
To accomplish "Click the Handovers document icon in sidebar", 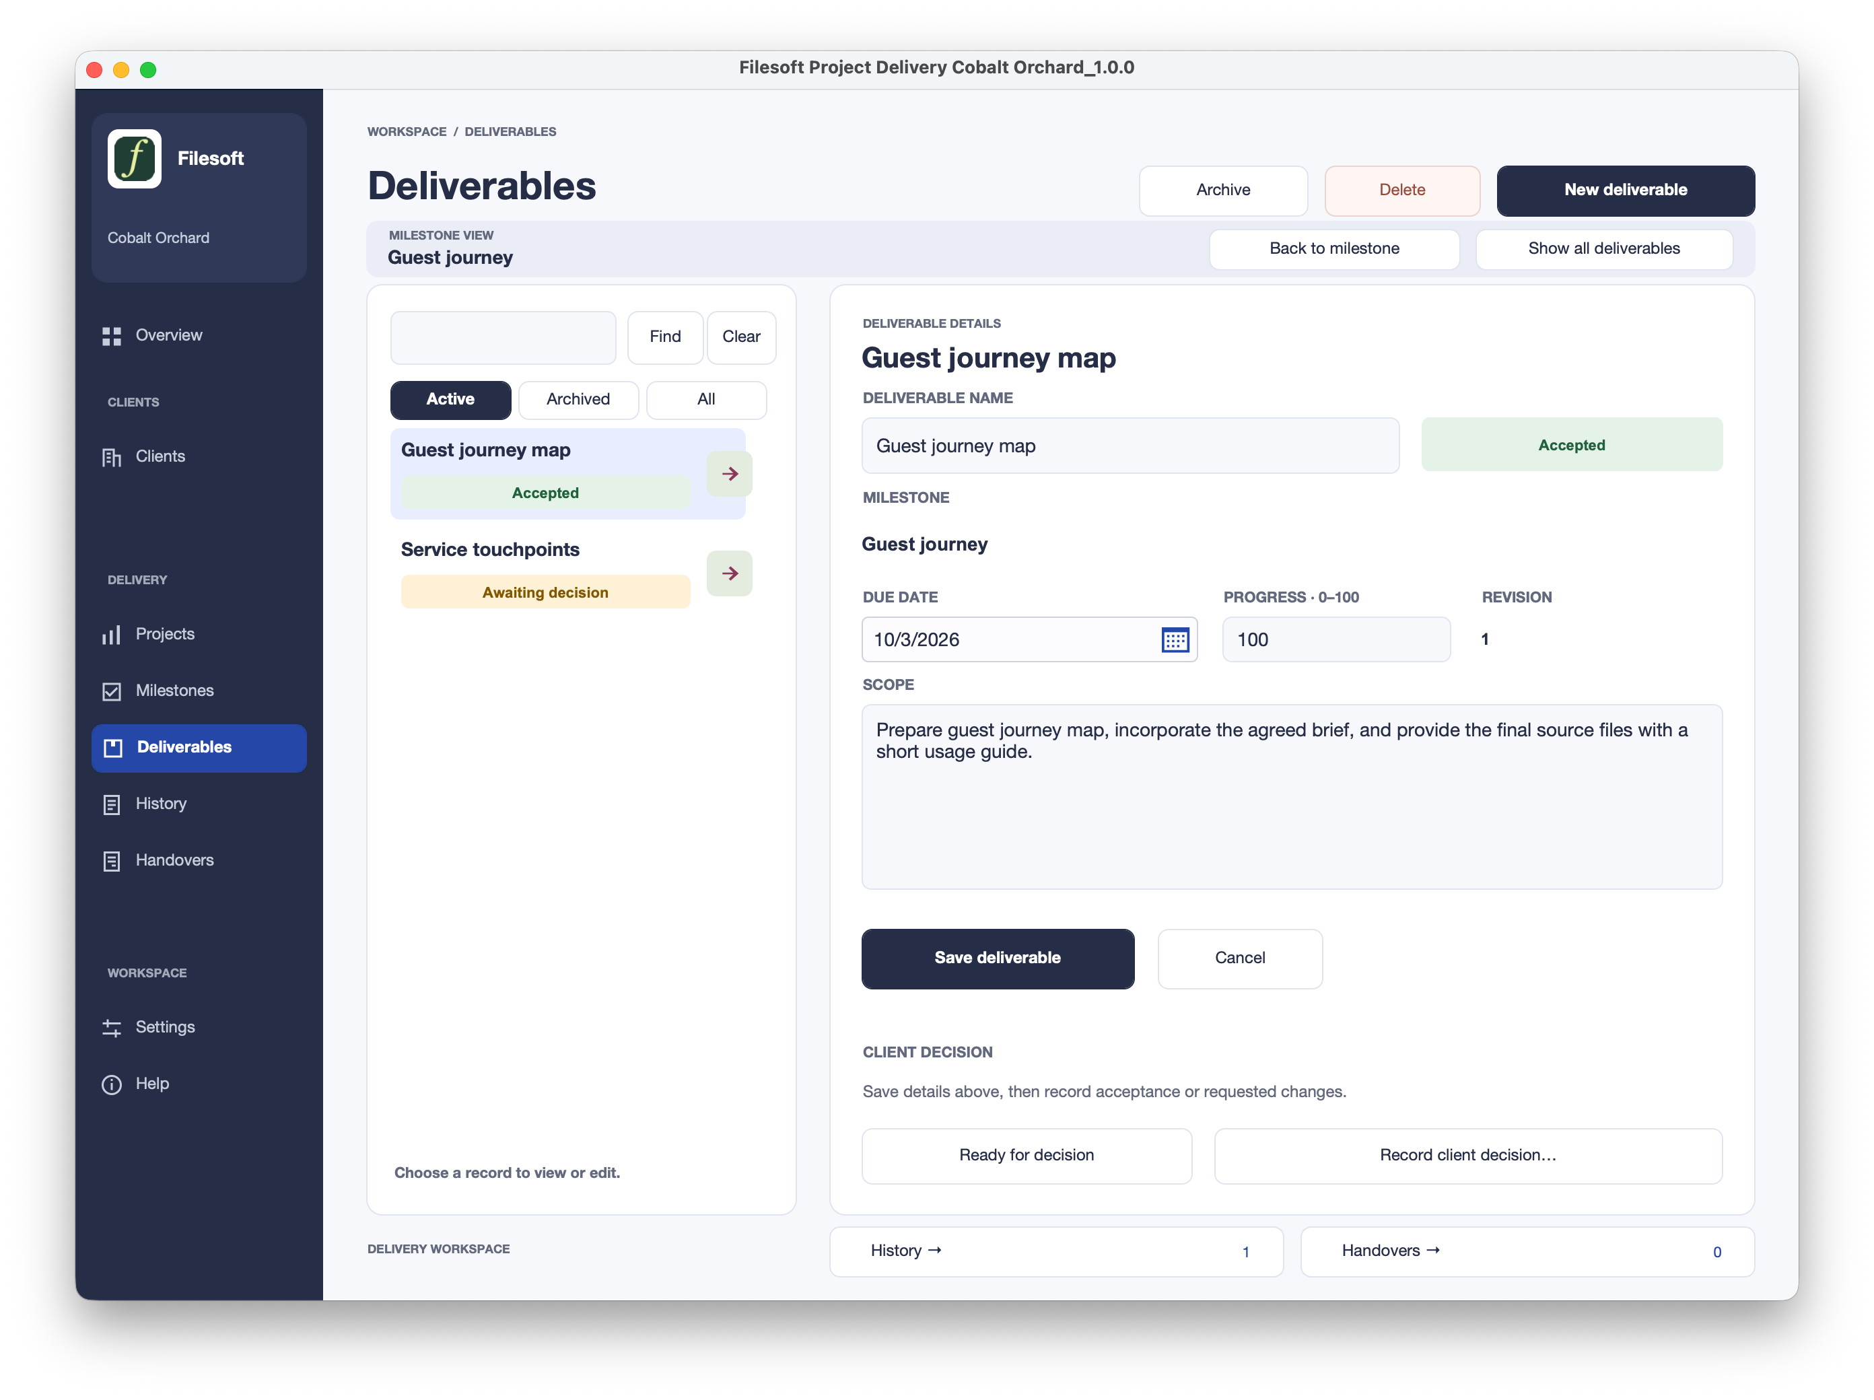I will [112, 862].
